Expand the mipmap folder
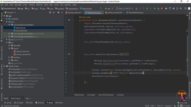 pos(9,57)
